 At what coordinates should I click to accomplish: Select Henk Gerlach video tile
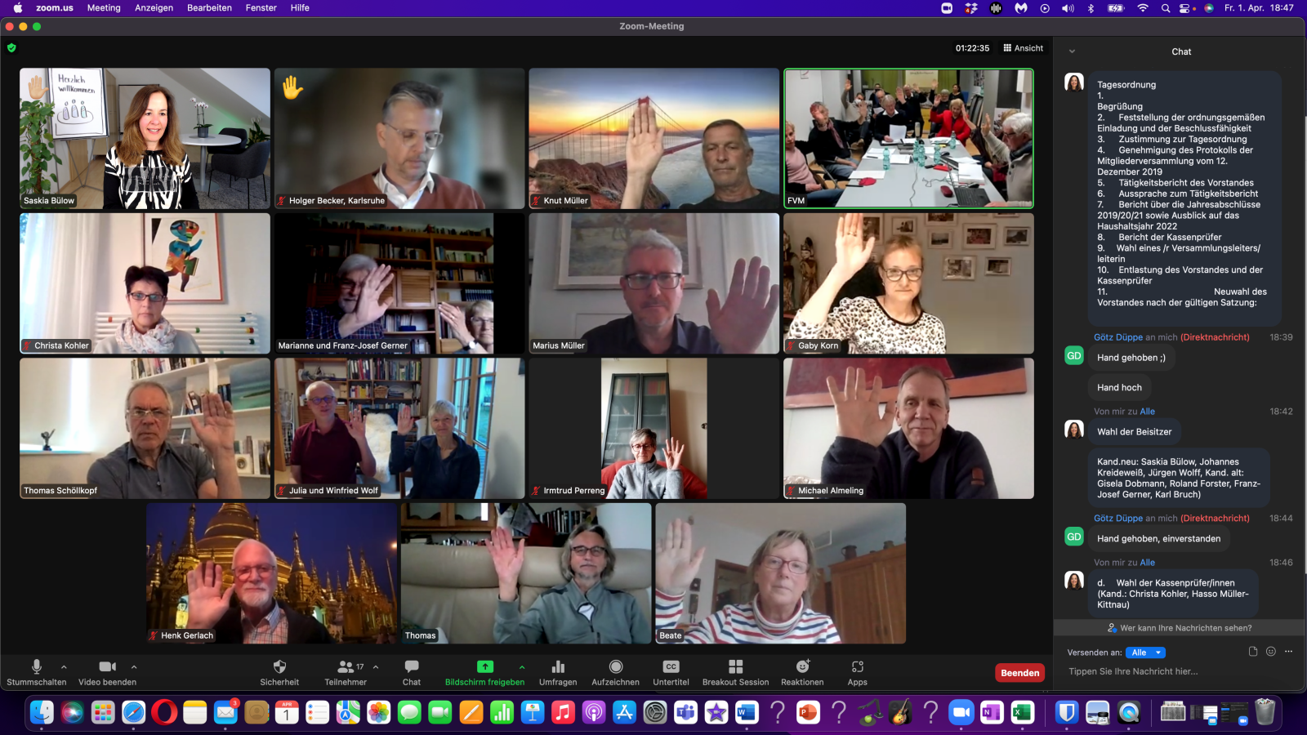(272, 573)
